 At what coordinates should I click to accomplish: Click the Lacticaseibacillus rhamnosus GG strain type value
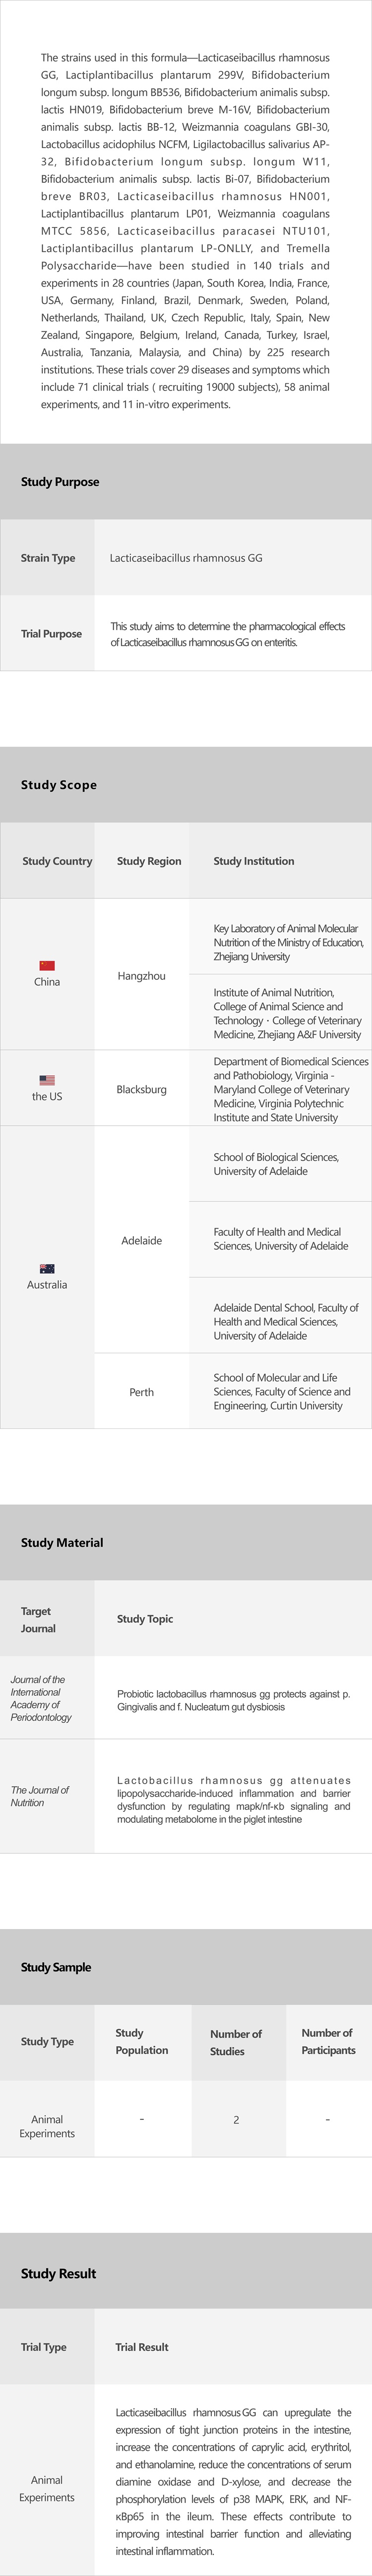click(186, 558)
